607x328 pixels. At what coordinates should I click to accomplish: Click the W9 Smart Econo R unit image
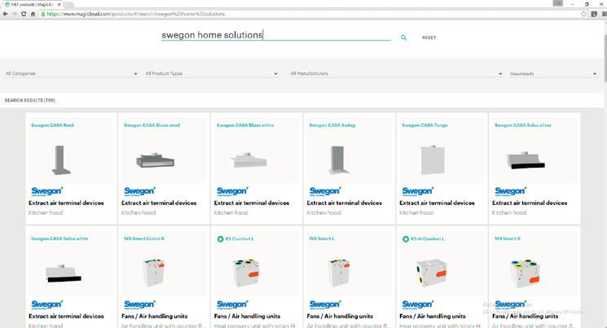point(153,273)
